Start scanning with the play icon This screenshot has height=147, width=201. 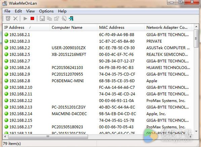(25, 19)
